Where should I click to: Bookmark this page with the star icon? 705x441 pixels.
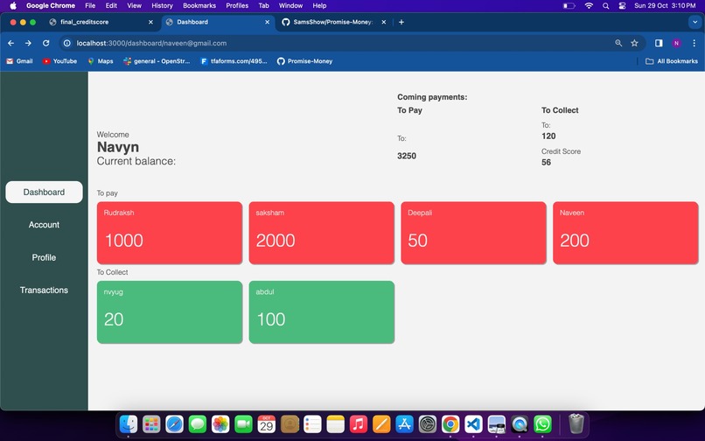pyautogui.click(x=634, y=43)
